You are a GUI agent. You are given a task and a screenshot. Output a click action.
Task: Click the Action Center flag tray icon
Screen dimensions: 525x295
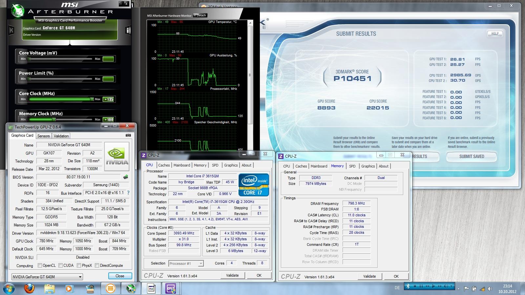click(x=466, y=289)
